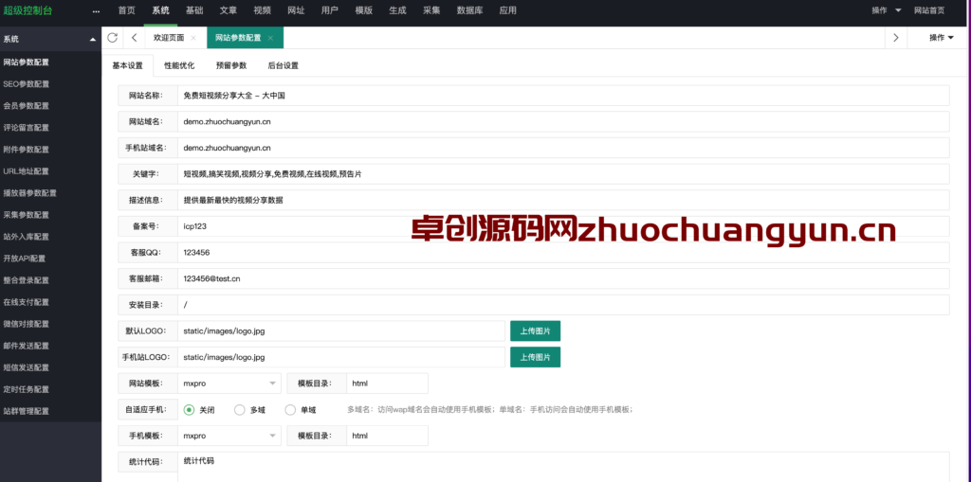Open the 采集 top menu
Screen dimensions: 971x482
pos(431,10)
